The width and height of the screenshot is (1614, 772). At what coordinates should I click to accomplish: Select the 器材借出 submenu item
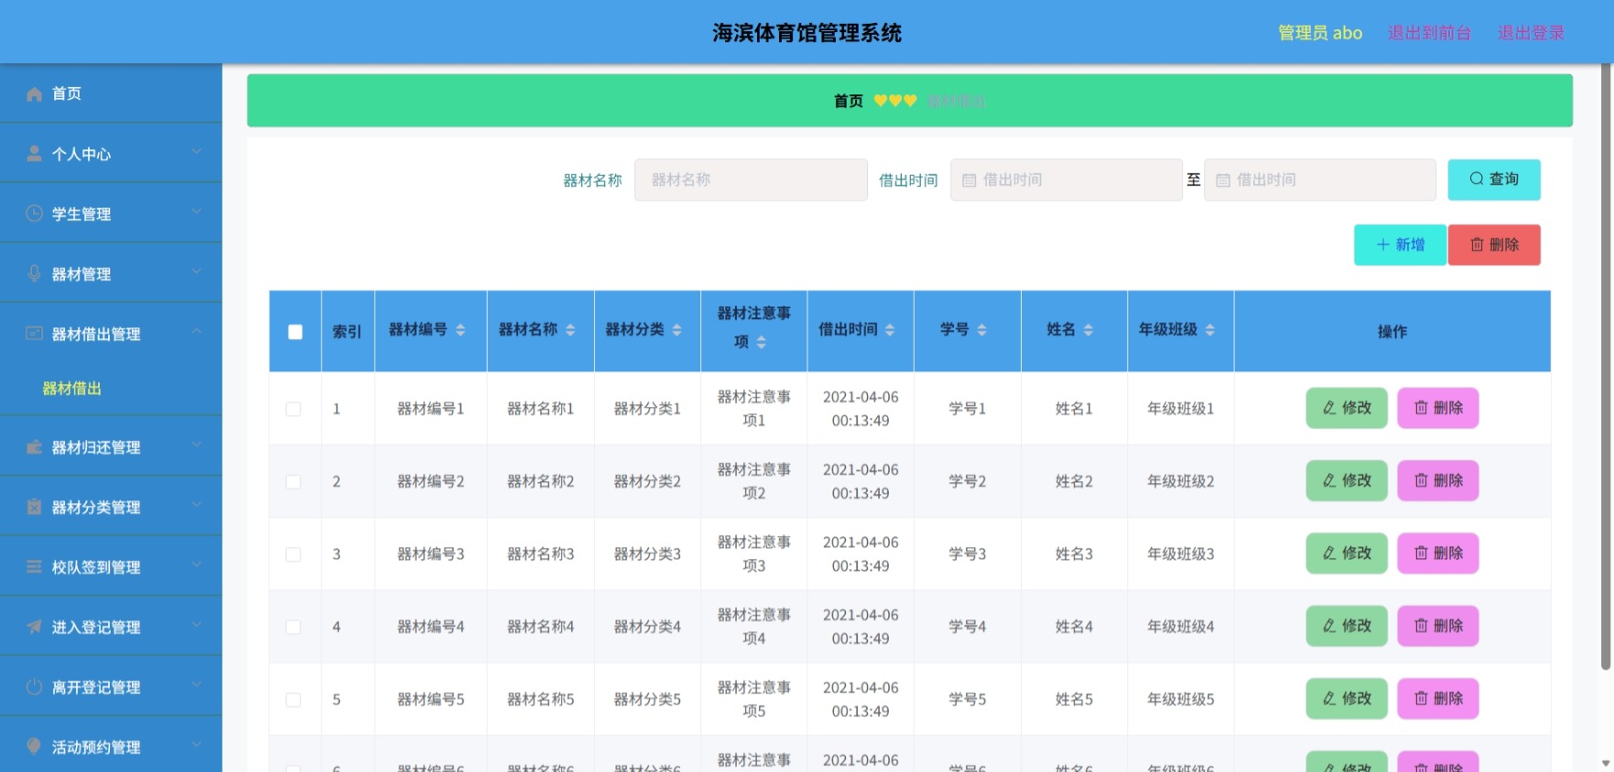(x=111, y=389)
